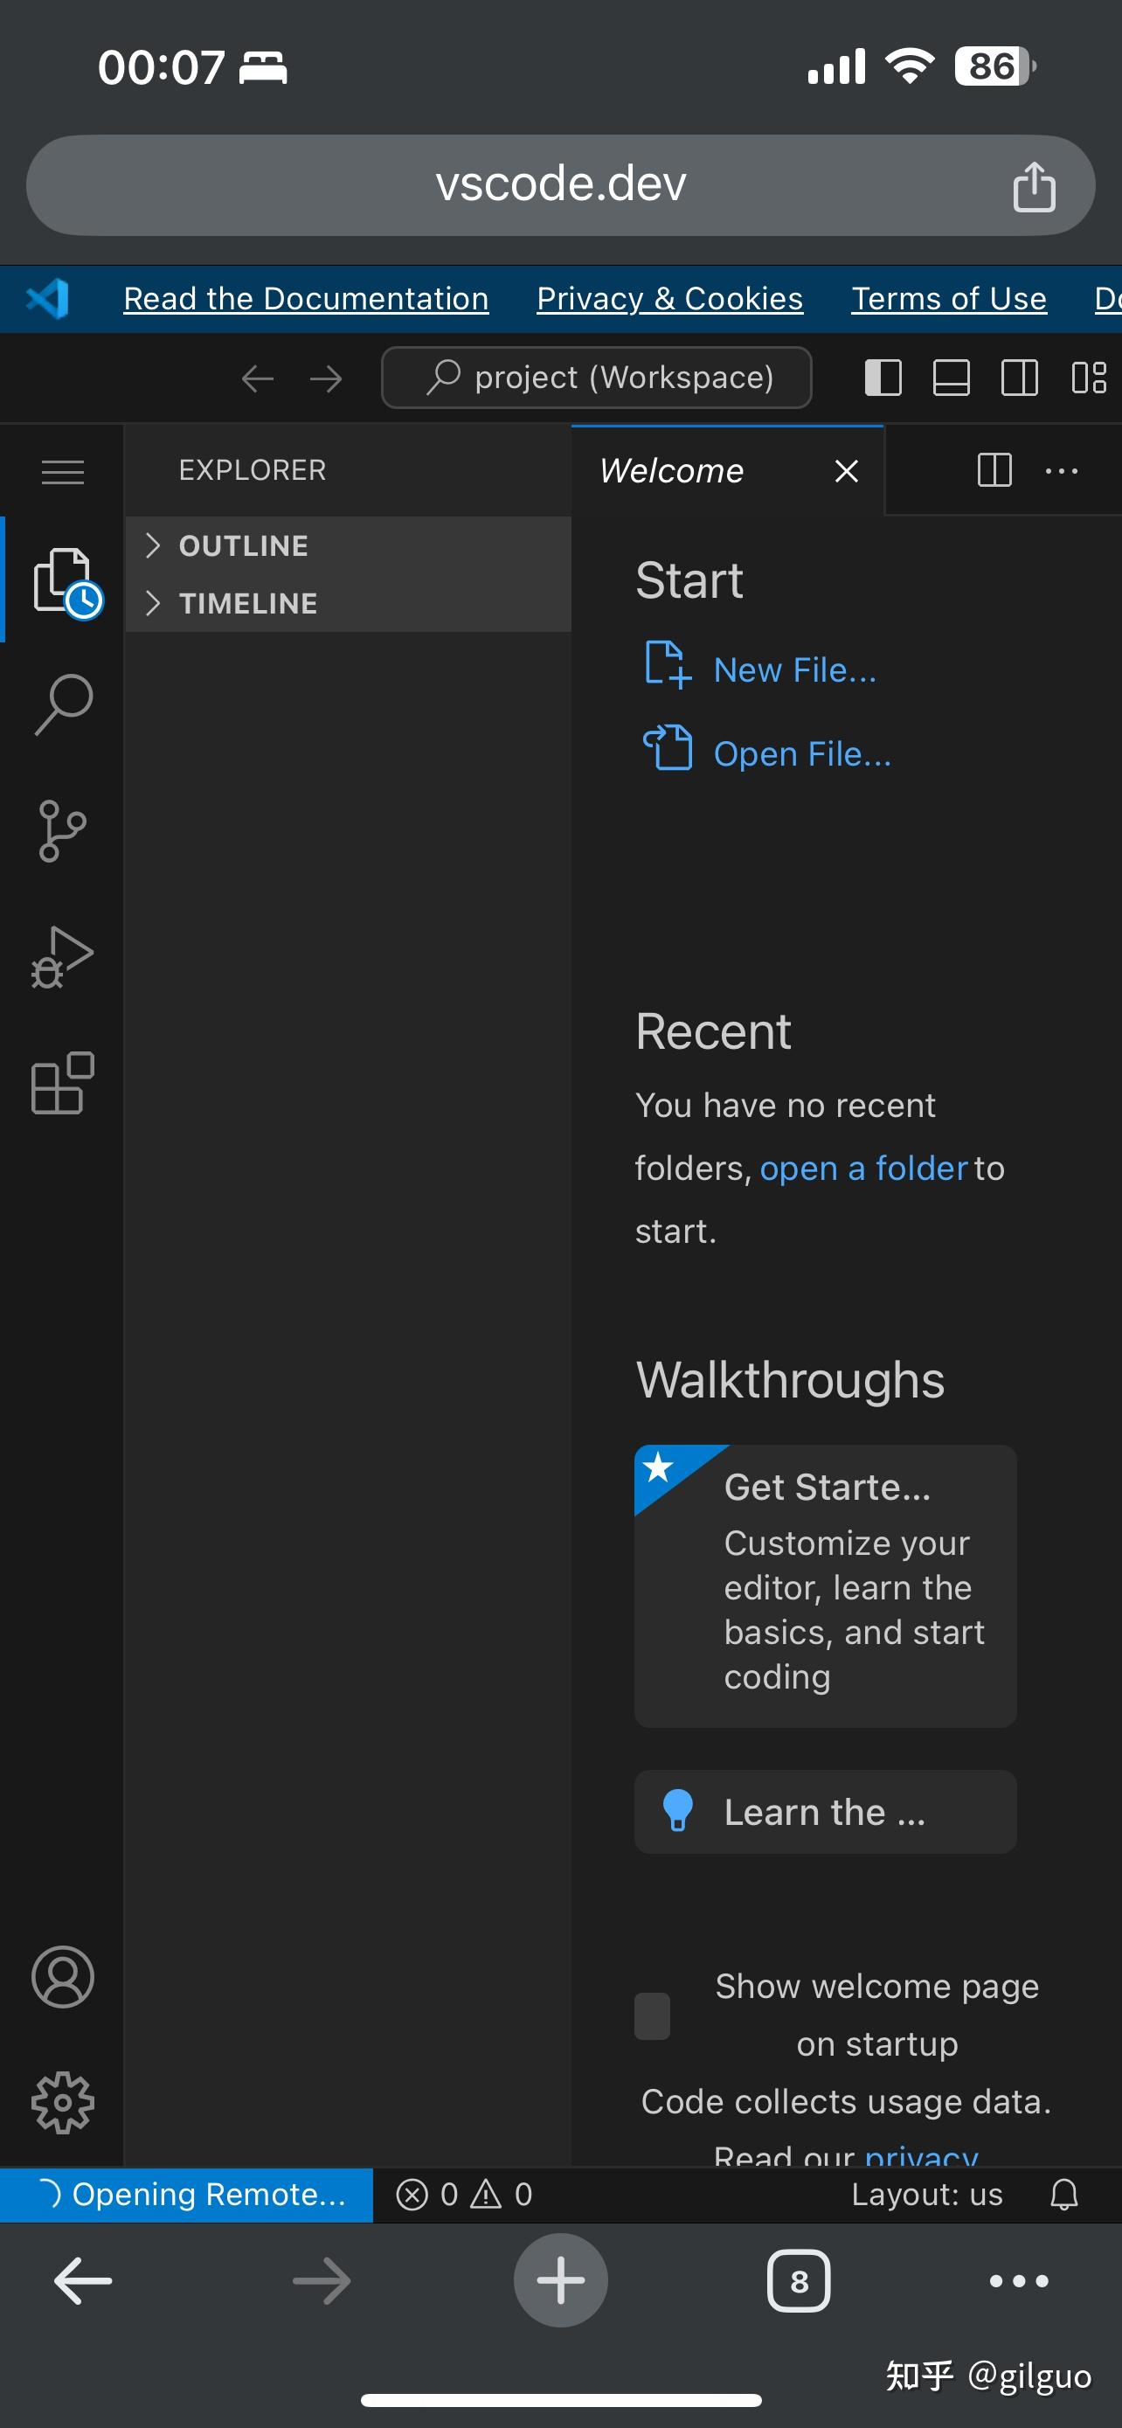The image size is (1122, 2428).
Task: Open the Search view in activity bar
Action: click(63, 704)
